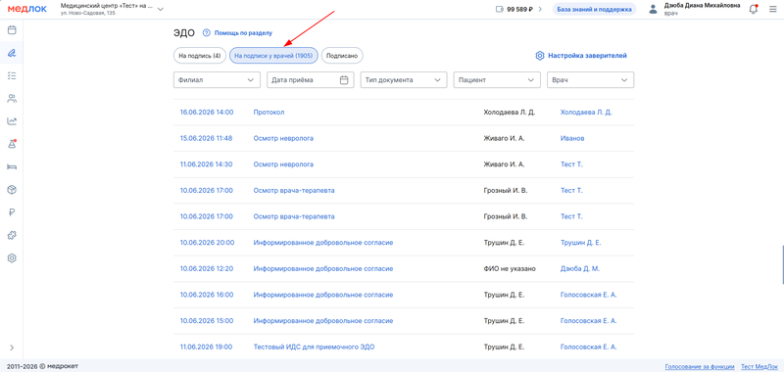
Task: Open Настройка заверителей settings
Action: tap(581, 56)
